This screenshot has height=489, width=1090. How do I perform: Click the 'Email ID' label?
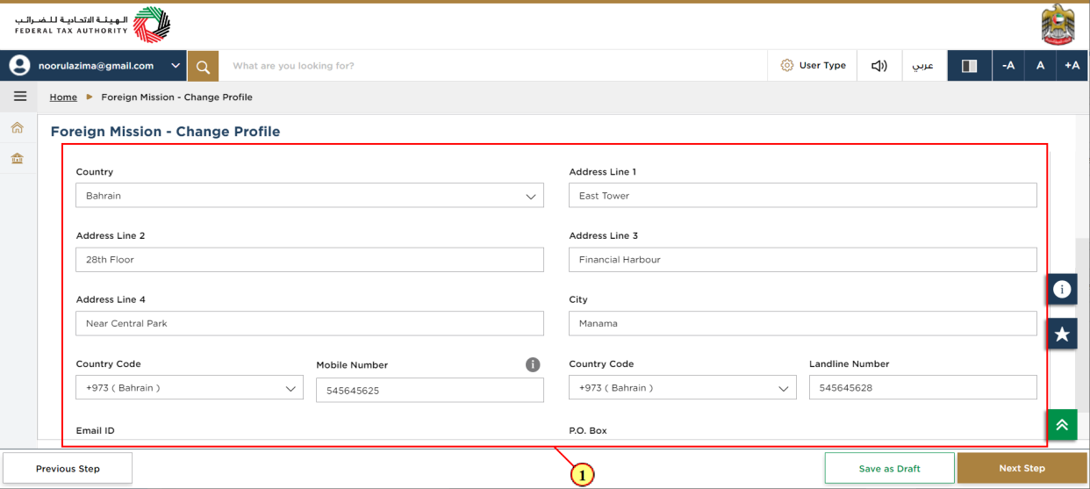coord(95,431)
